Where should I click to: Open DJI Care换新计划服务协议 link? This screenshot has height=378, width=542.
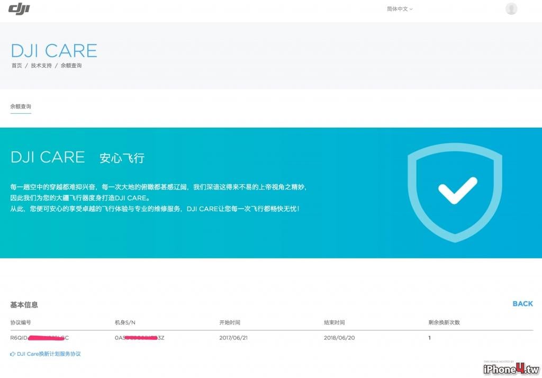pos(49,354)
